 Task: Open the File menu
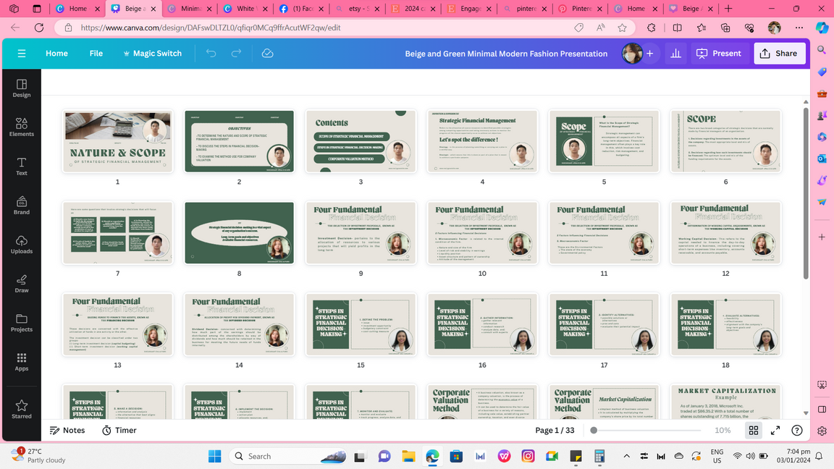tap(96, 54)
